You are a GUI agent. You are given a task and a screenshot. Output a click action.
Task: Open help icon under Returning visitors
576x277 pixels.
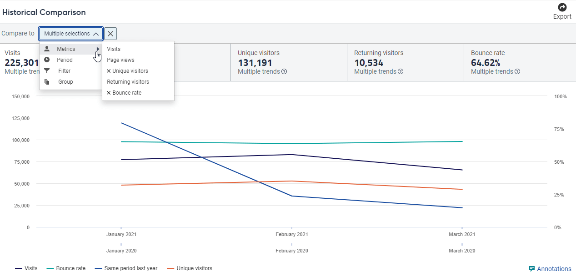[401, 71]
